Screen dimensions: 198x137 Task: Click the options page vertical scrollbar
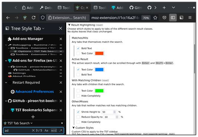click(x=195, y=59)
